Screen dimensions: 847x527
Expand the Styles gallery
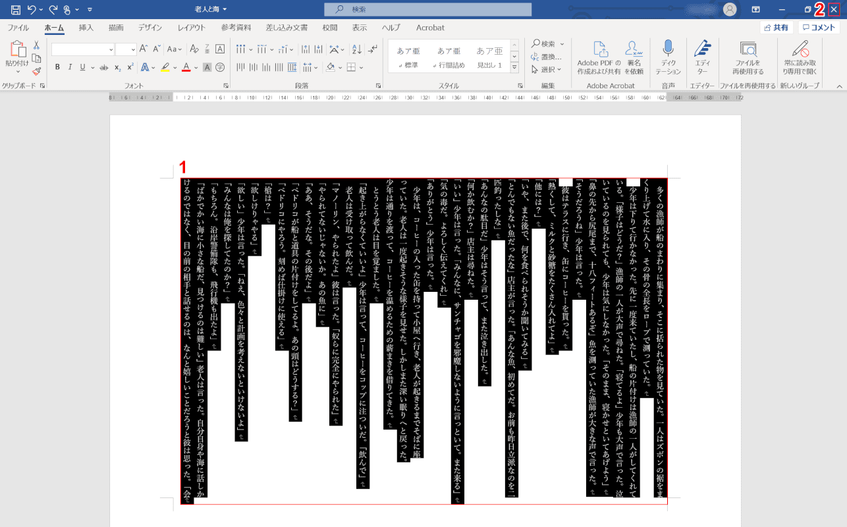point(514,67)
